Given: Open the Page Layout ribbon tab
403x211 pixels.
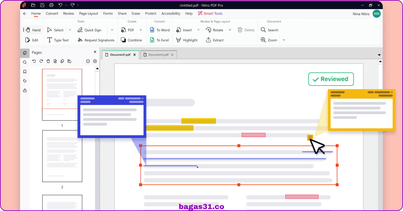Looking at the screenshot, I should click(89, 13).
